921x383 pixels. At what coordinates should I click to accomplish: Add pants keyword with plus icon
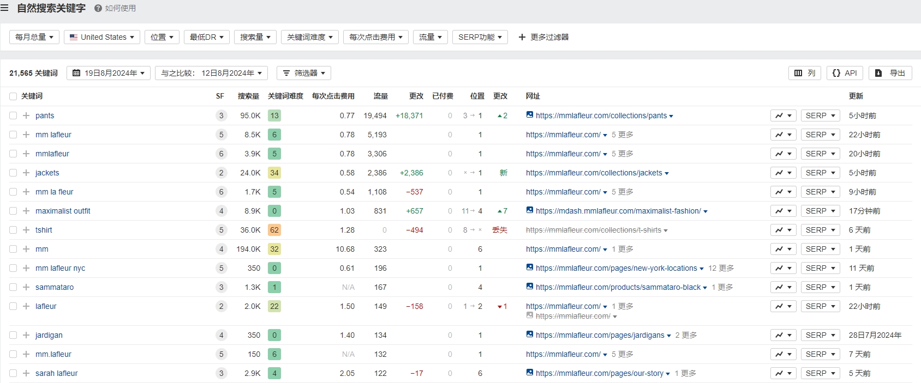coord(26,115)
